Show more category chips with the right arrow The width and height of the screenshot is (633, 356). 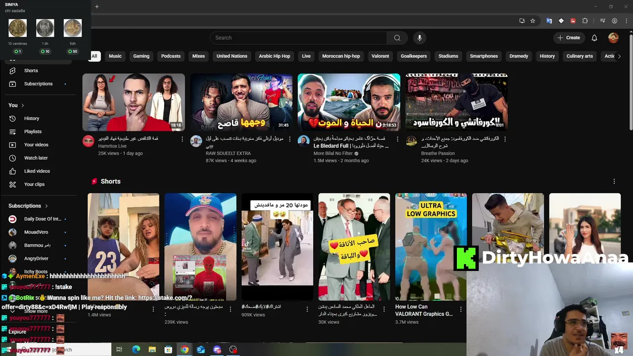(619, 56)
